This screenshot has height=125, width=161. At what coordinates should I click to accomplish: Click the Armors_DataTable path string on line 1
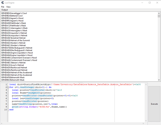92,84
